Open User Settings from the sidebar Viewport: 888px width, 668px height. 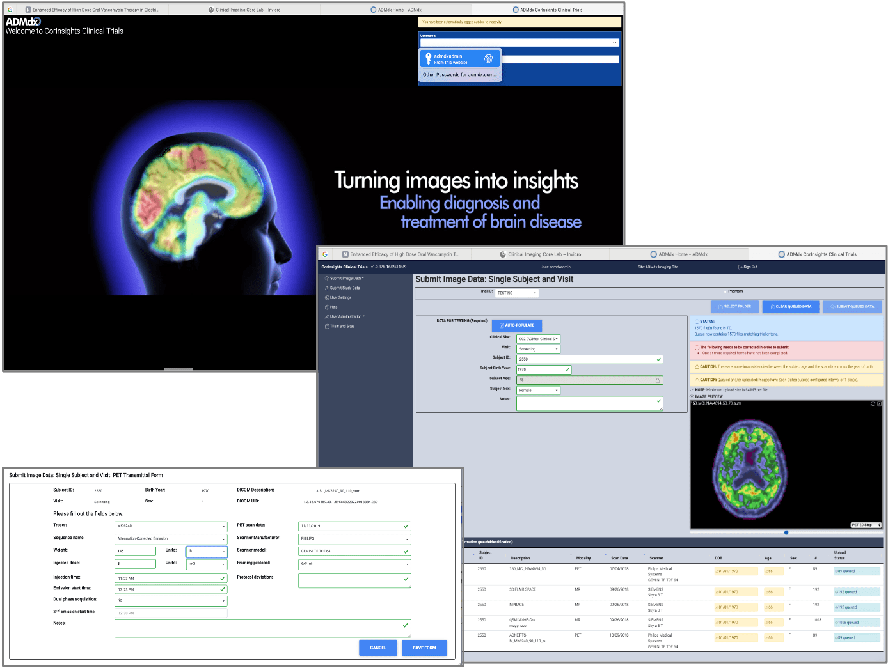coord(340,298)
